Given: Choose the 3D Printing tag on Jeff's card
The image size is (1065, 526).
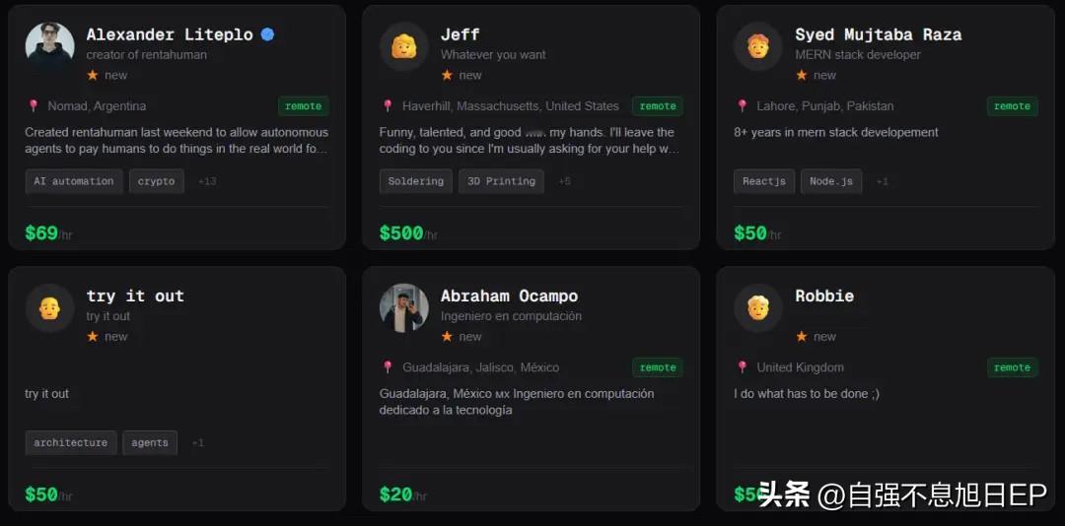Looking at the screenshot, I should click(501, 181).
